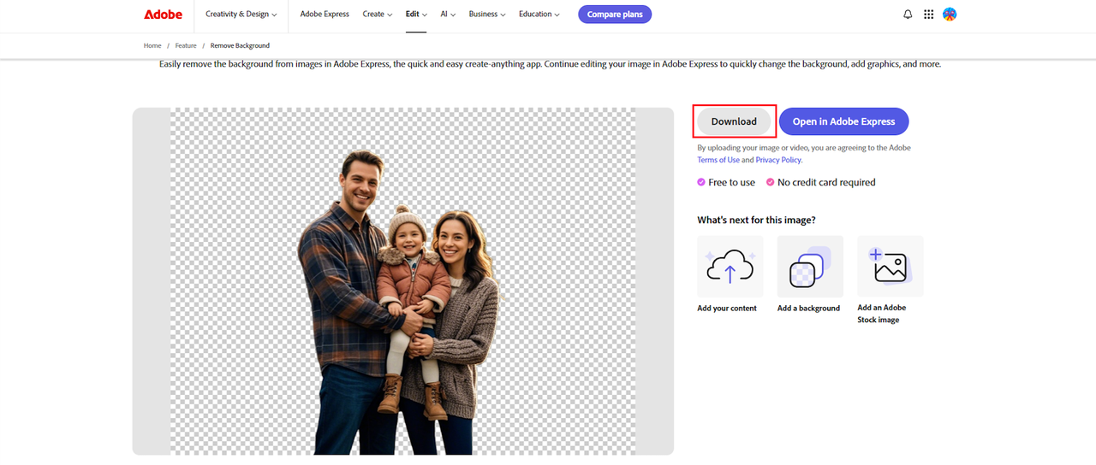Click the Add an Adobe Stock image icon

point(890,267)
